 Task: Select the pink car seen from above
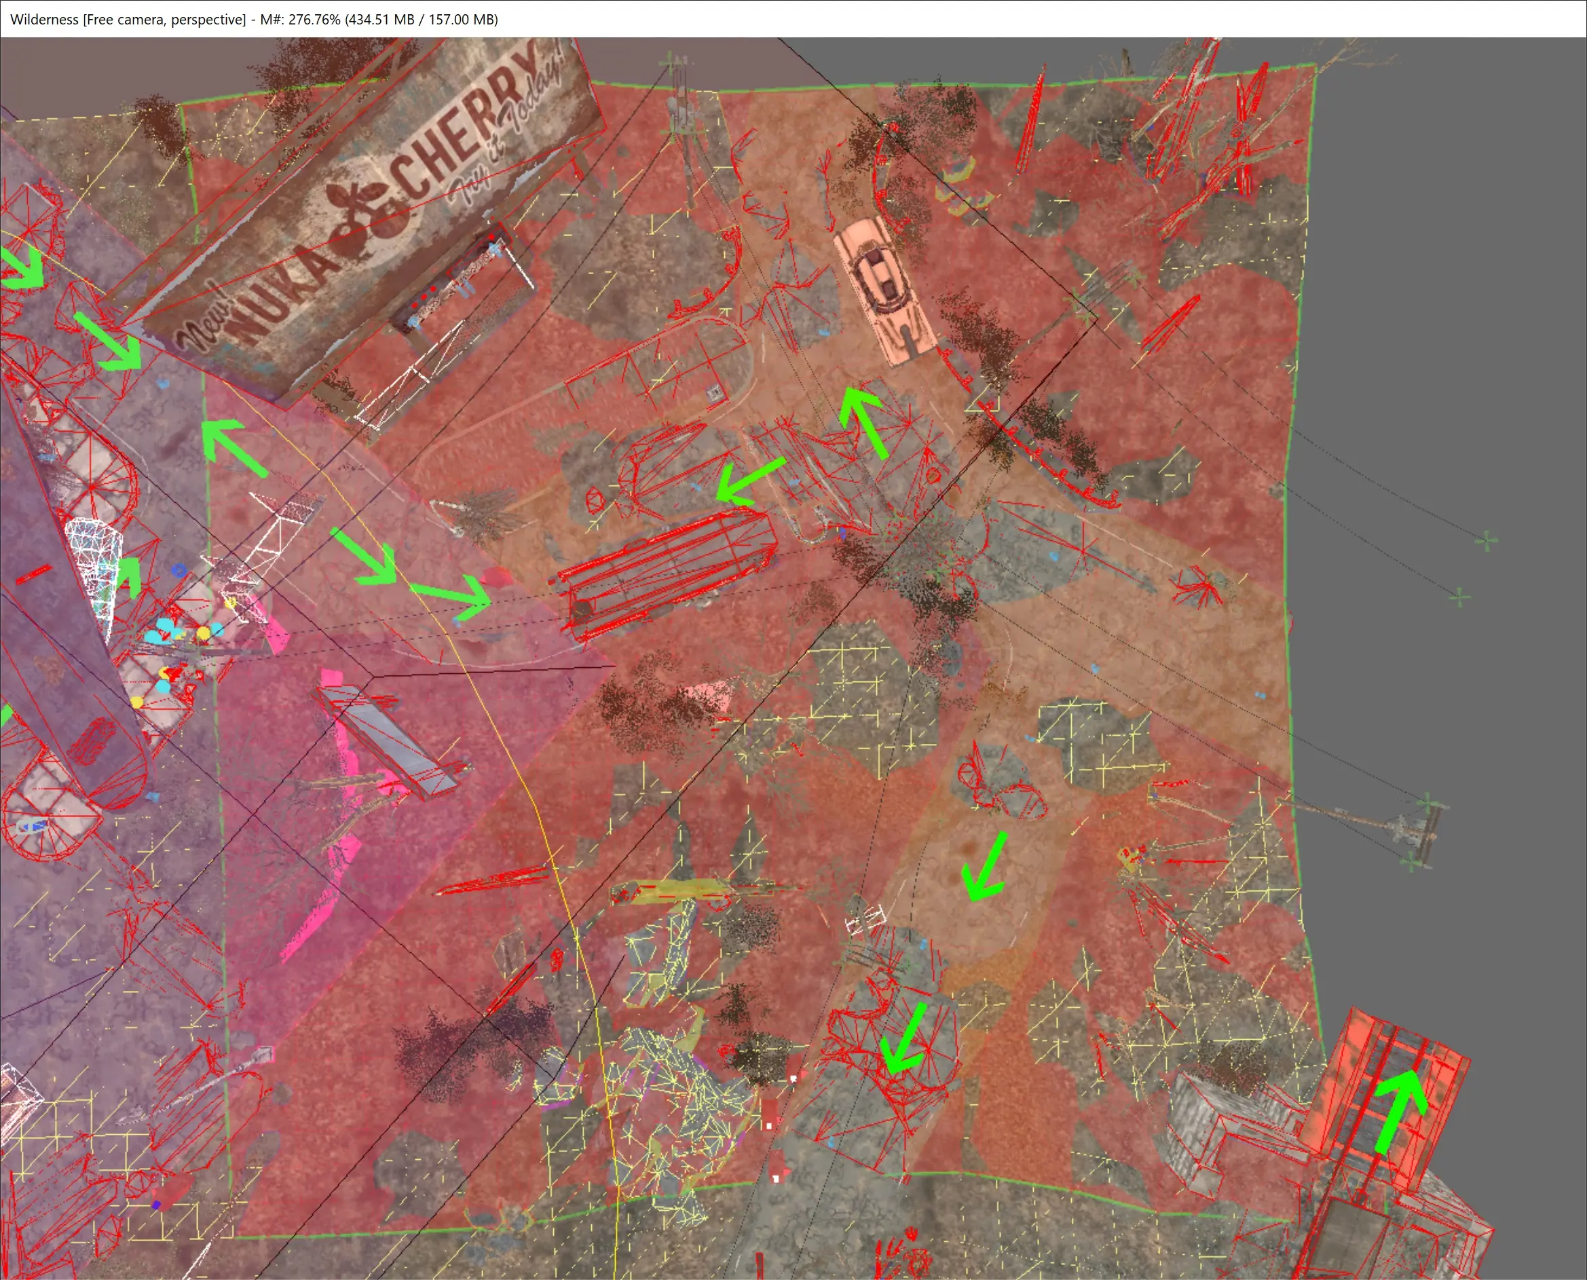[885, 290]
